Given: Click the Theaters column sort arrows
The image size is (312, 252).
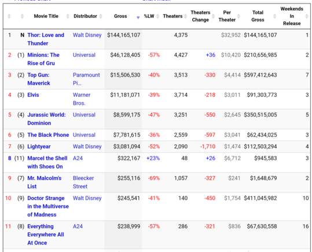Looking at the screenshot, I should point(186,16).
